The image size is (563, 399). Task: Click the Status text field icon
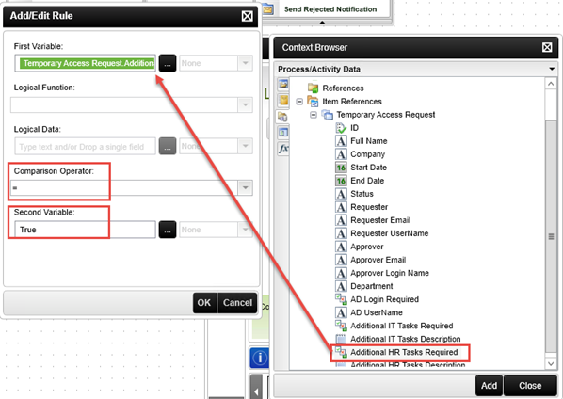point(341,194)
